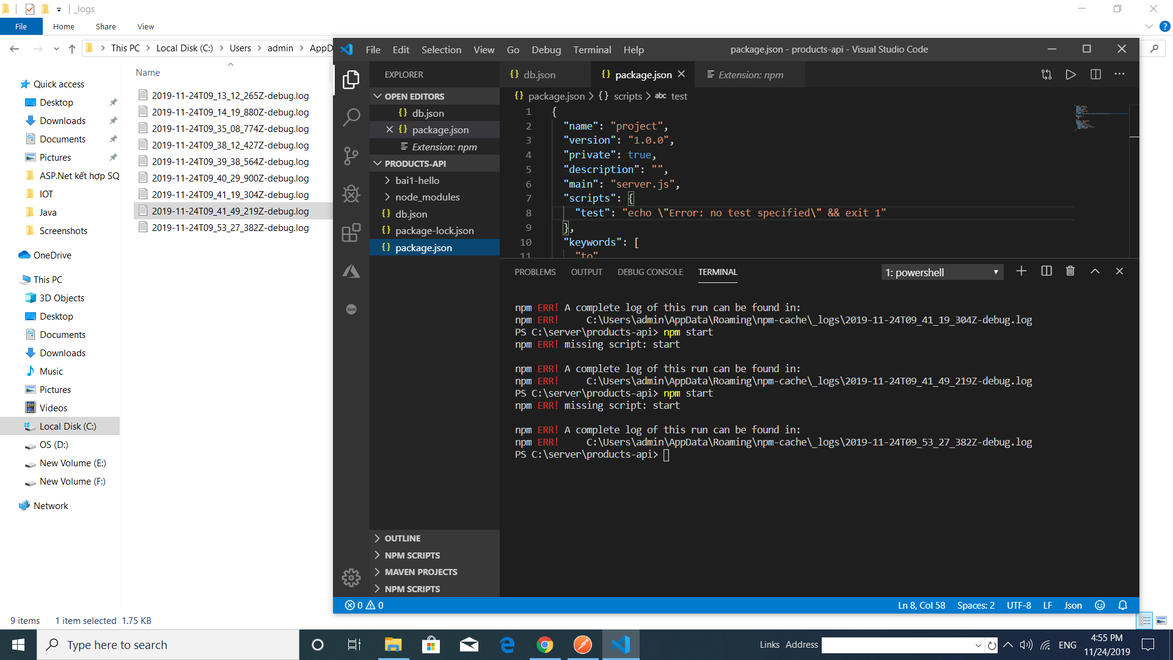Open the Azure view icon

coord(351,271)
